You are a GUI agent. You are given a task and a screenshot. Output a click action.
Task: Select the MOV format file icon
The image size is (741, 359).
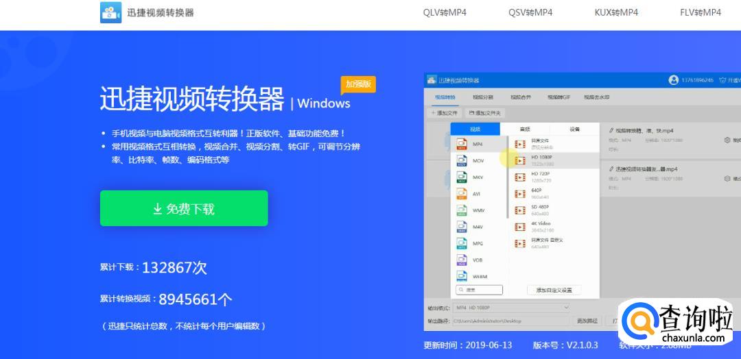coord(462,160)
